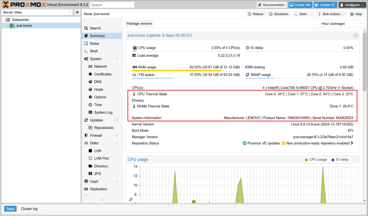Click the RAM usage progress bar
The height and width of the screenshot is (216, 368).
pos(186,71)
